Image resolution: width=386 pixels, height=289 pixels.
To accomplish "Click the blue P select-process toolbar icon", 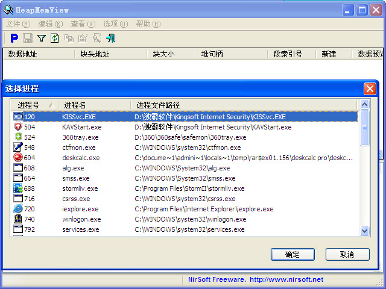I will point(14,38).
